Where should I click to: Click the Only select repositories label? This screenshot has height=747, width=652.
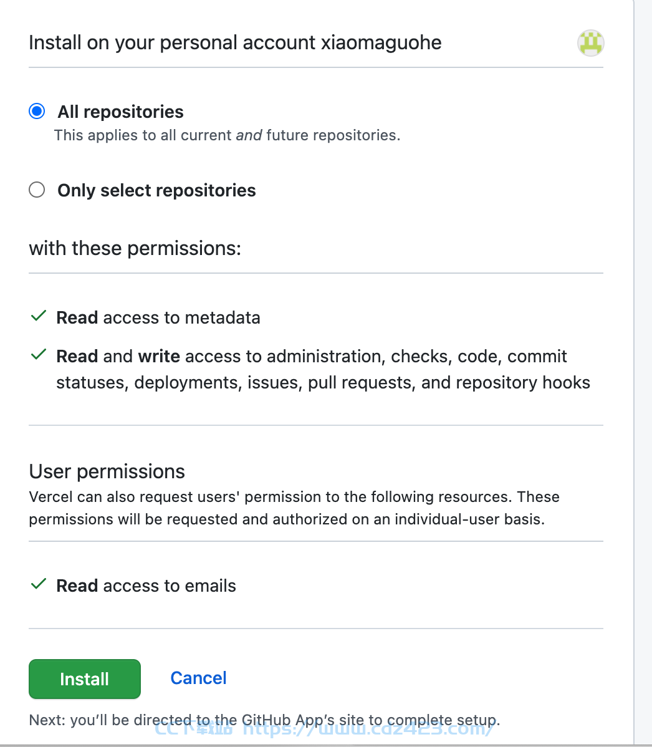pyautogui.click(x=156, y=191)
